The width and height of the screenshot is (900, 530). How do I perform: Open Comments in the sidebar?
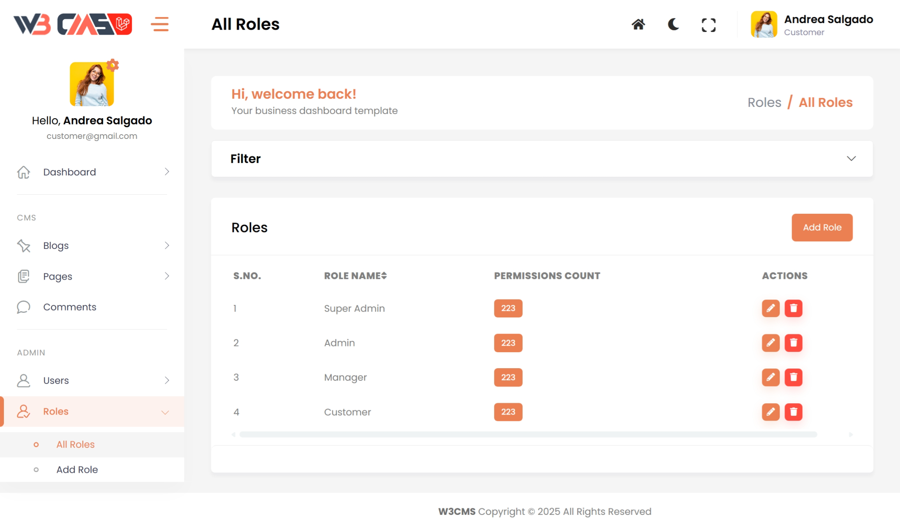click(x=69, y=307)
